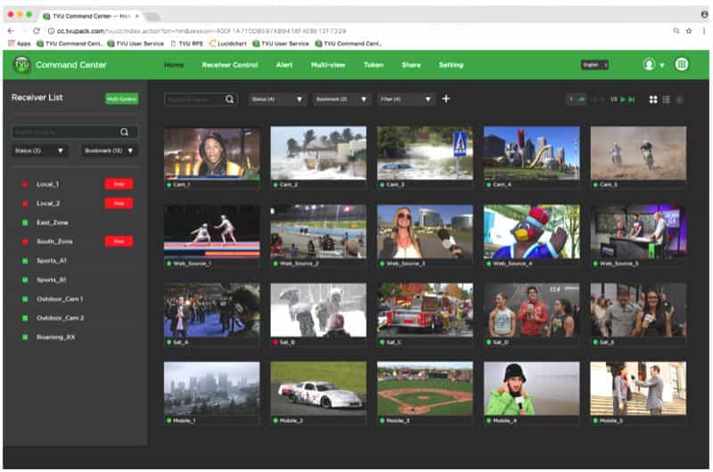Screen dimensions: 713x472
Task: Click the receiver list search magnifier icon
Action: (x=124, y=132)
